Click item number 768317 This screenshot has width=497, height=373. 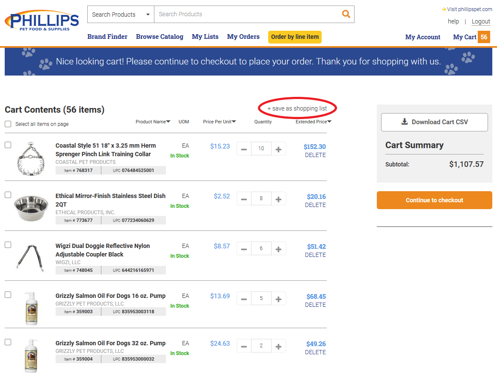[x=84, y=171]
